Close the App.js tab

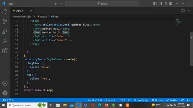click(31, 11)
